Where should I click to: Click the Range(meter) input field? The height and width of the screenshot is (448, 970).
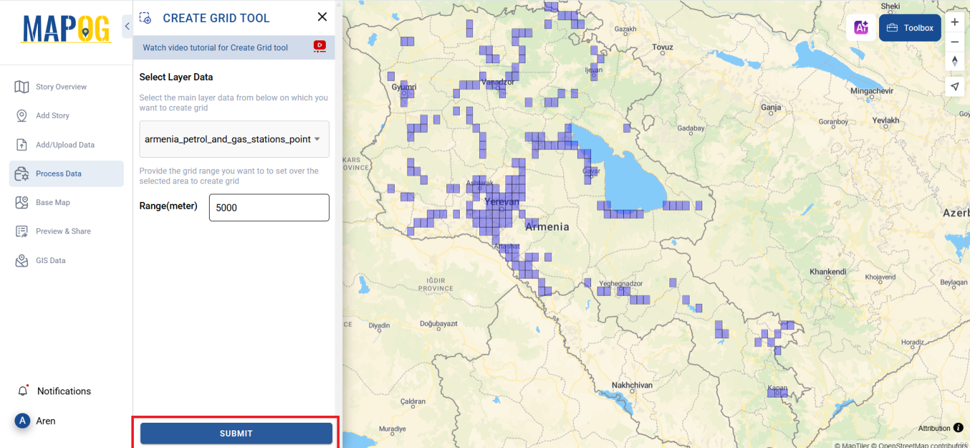click(268, 207)
